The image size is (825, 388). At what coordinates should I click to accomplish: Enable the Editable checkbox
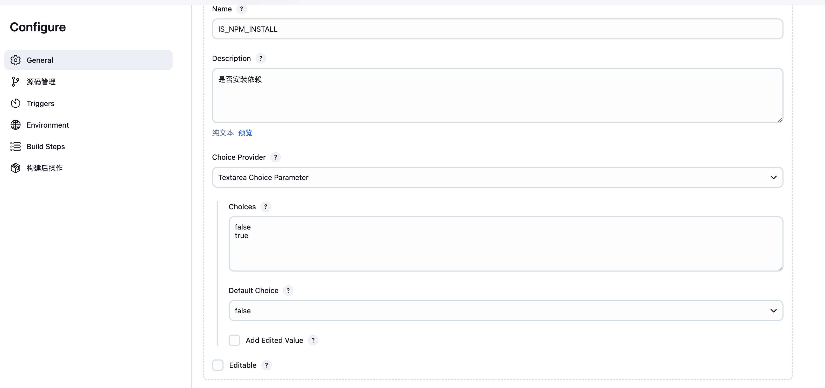tap(218, 365)
